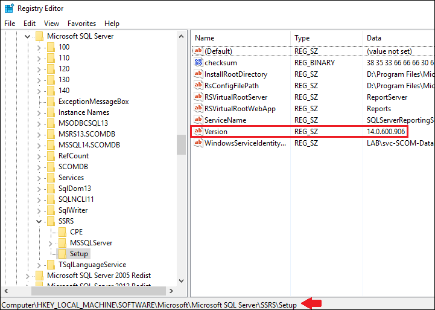Select the TSqlLanguageService key label
Viewport: 435px width, 310px height.
(92, 265)
